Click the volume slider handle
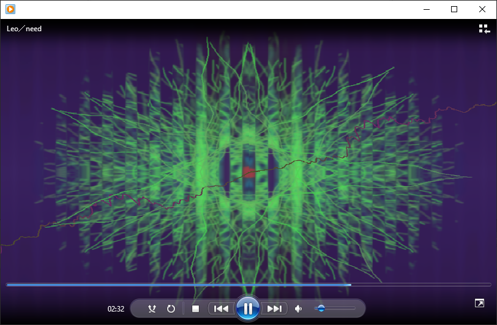 (x=321, y=308)
